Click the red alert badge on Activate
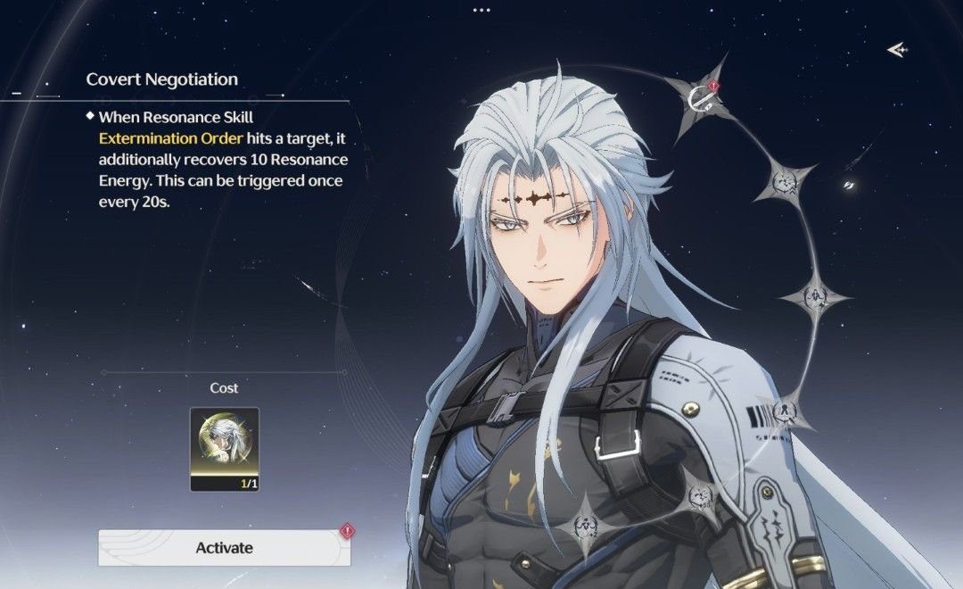 pyautogui.click(x=348, y=531)
